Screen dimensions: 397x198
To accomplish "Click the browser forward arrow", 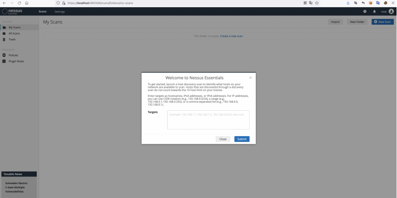I will [x=12, y=3].
